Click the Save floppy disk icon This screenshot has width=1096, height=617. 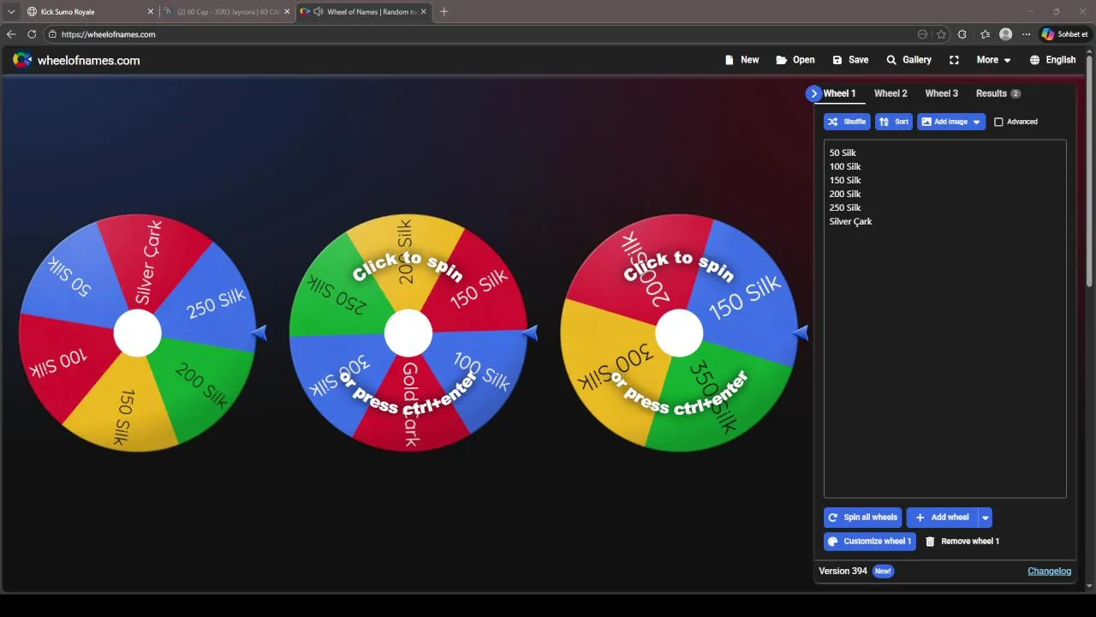click(837, 60)
